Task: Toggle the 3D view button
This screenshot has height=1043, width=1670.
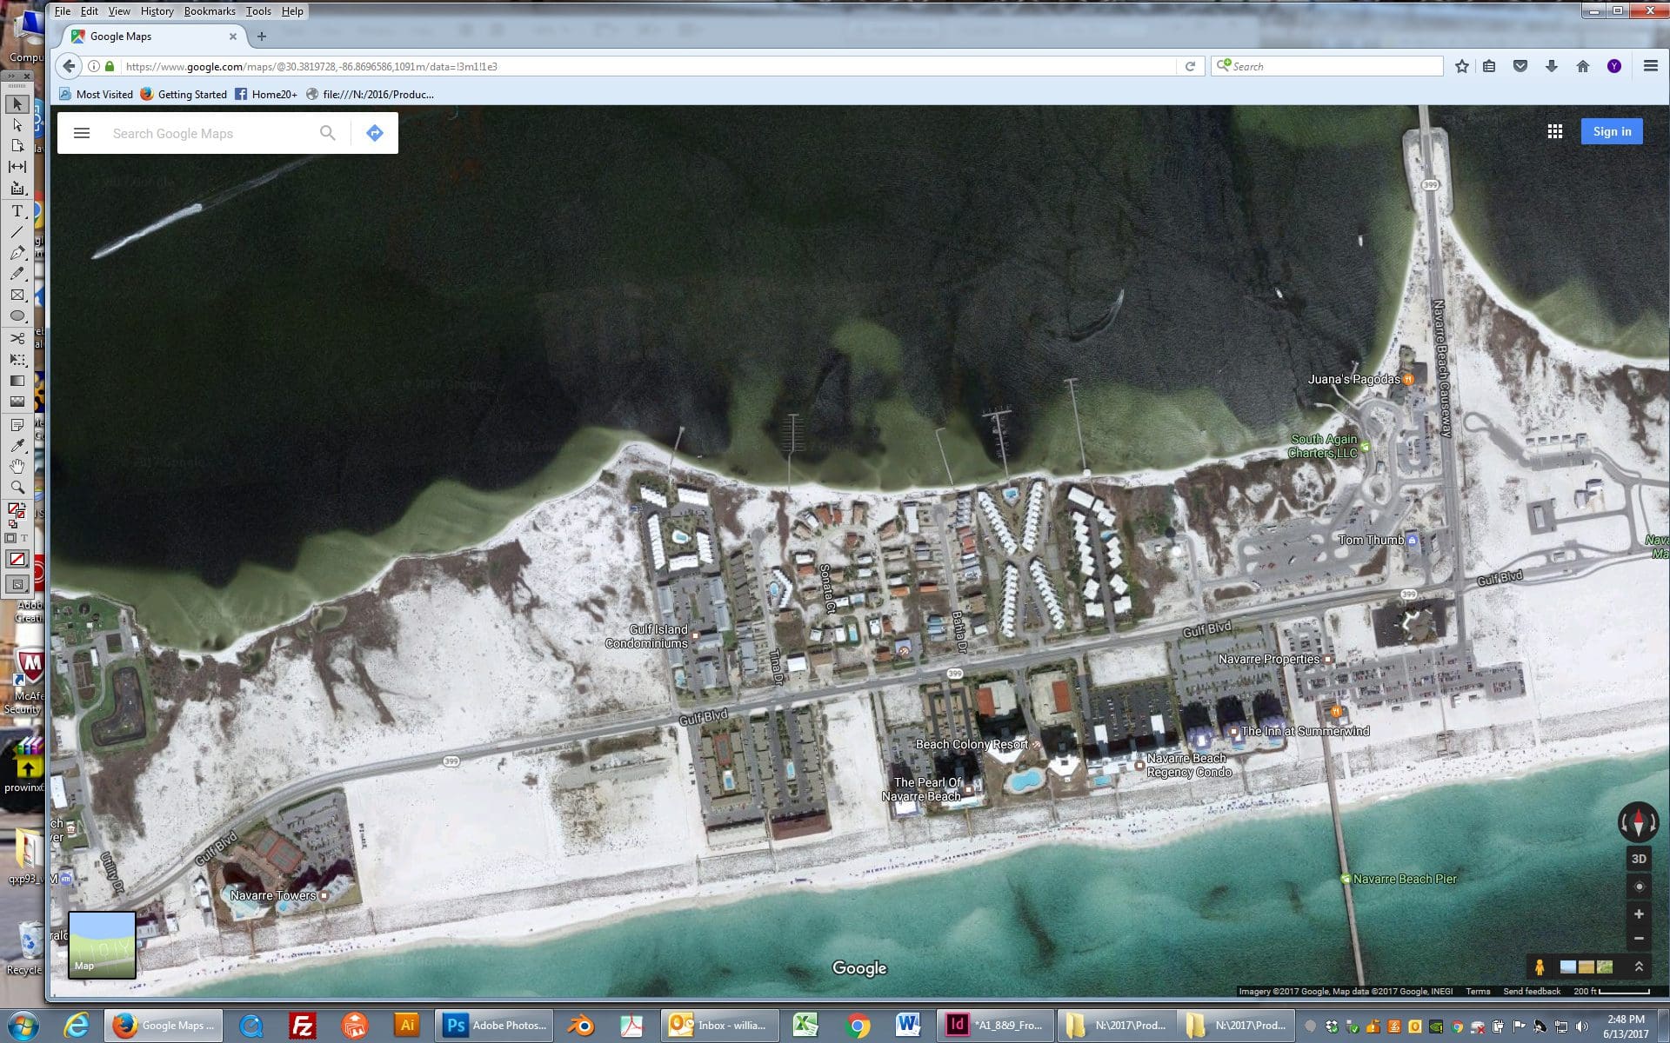Action: pyautogui.click(x=1639, y=859)
